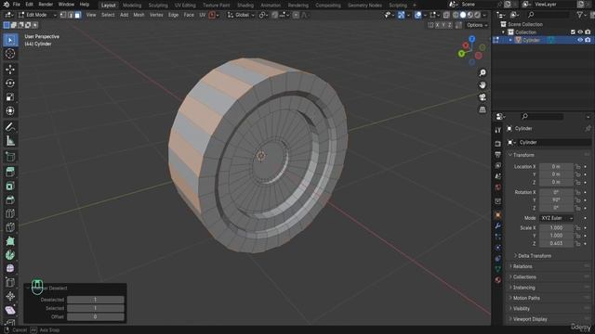This screenshot has width=595, height=334.
Task: Select the Transform tool
Action: point(10,111)
